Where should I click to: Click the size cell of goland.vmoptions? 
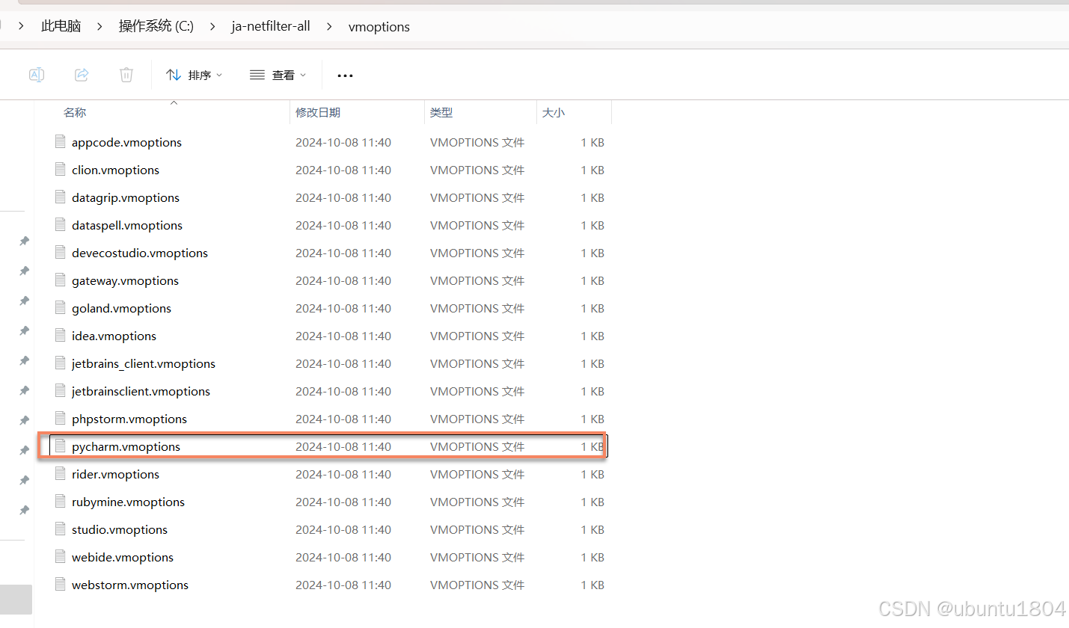click(592, 308)
